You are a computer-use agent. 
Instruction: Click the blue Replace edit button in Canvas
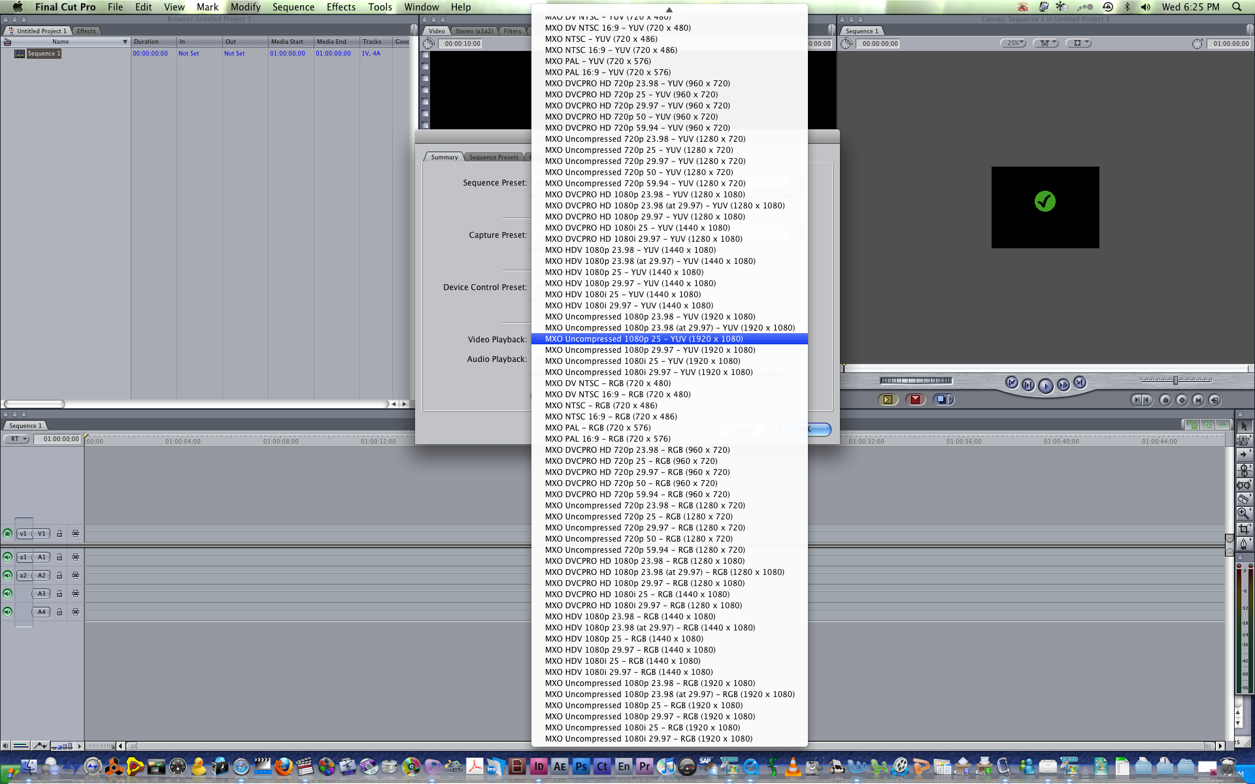click(943, 400)
